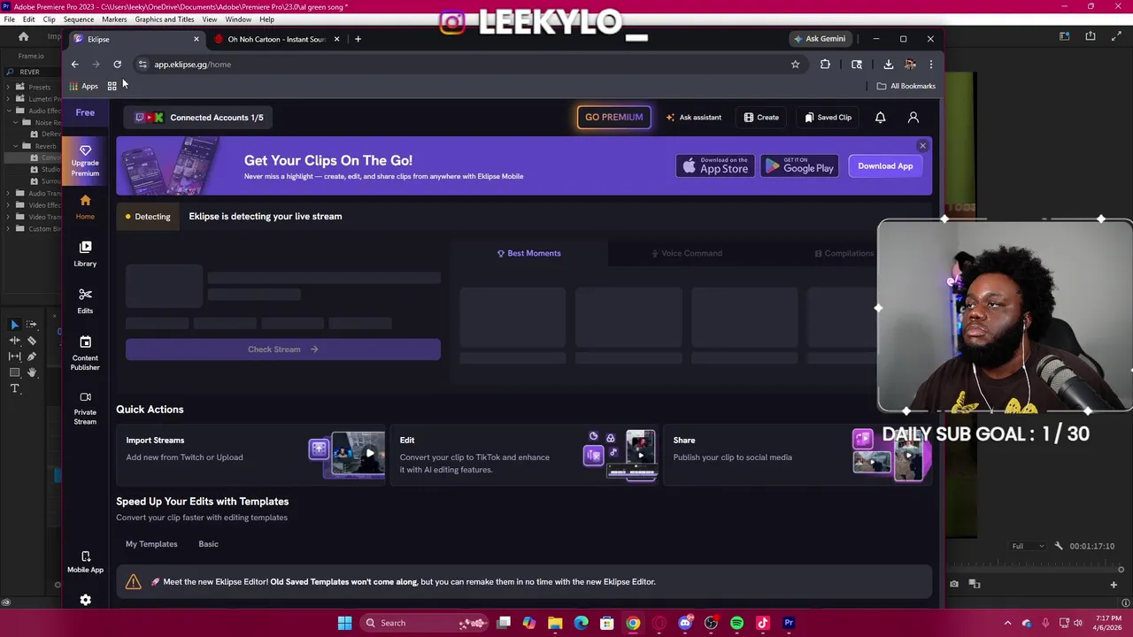Select My Templates tab
Viewport: 1133px width, 637px height.
151,544
